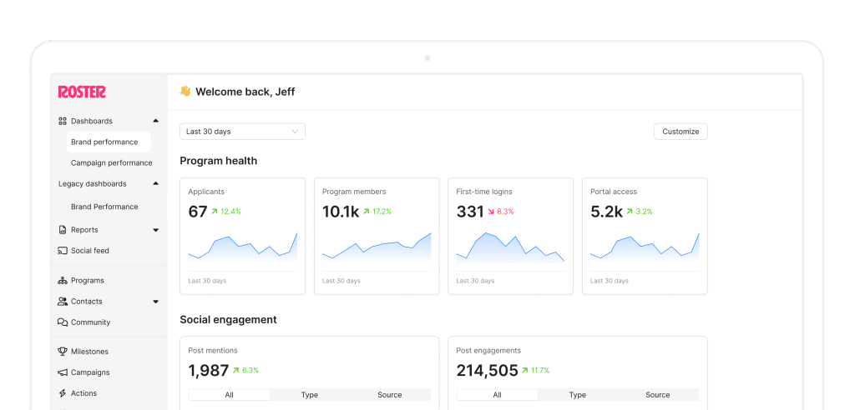Click the Contacts people icon

63,302
